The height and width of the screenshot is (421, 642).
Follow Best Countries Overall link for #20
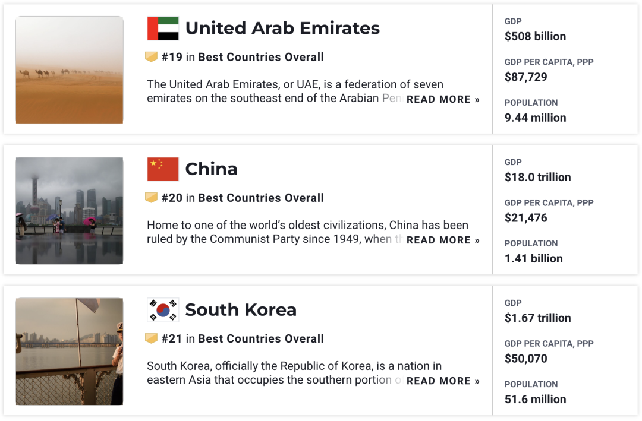click(261, 198)
